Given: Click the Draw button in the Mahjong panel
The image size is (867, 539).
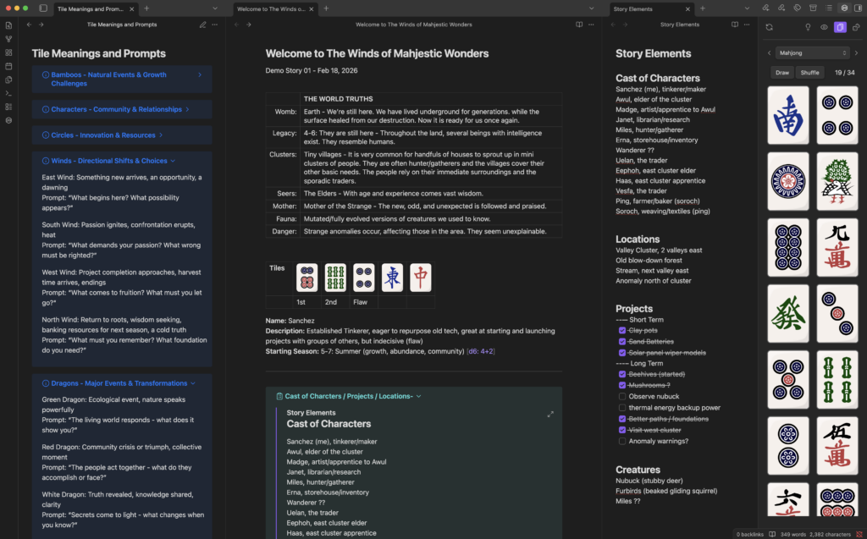Looking at the screenshot, I should (x=782, y=72).
